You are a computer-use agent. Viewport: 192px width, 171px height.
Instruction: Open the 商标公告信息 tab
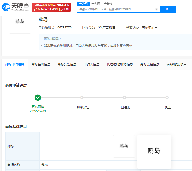(67, 64)
